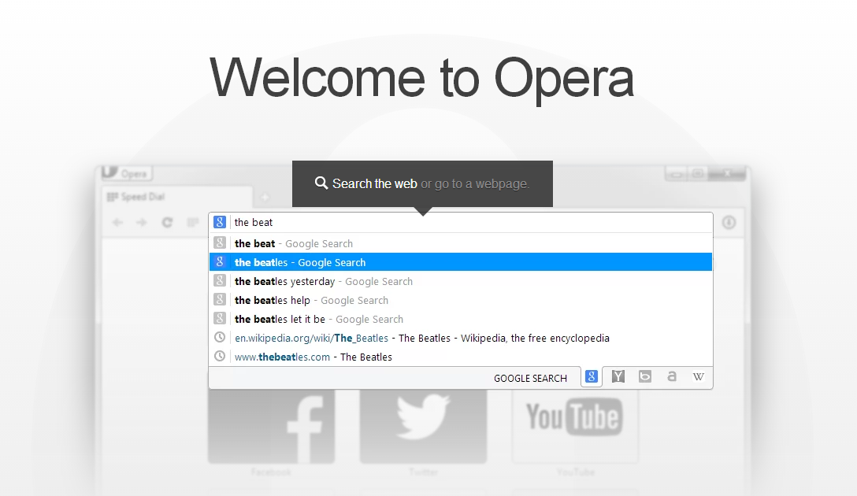Screen dimensions: 857x496
Task: Click the download icon right of address bar
Action: tap(729, 222)
